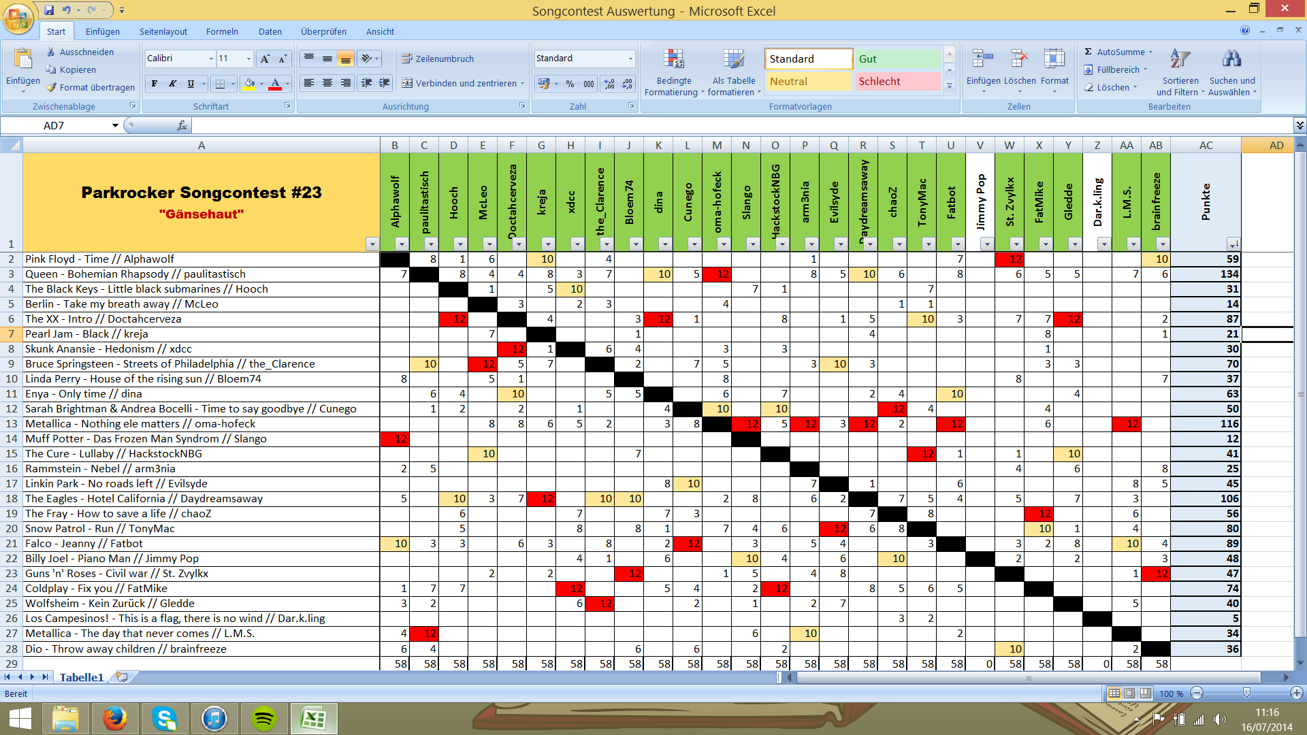
Task: Open cell borders tool
Action: [x=220, y=84]
